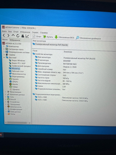
Task: Open user manager toolbar icon
Action: (23, 36)
